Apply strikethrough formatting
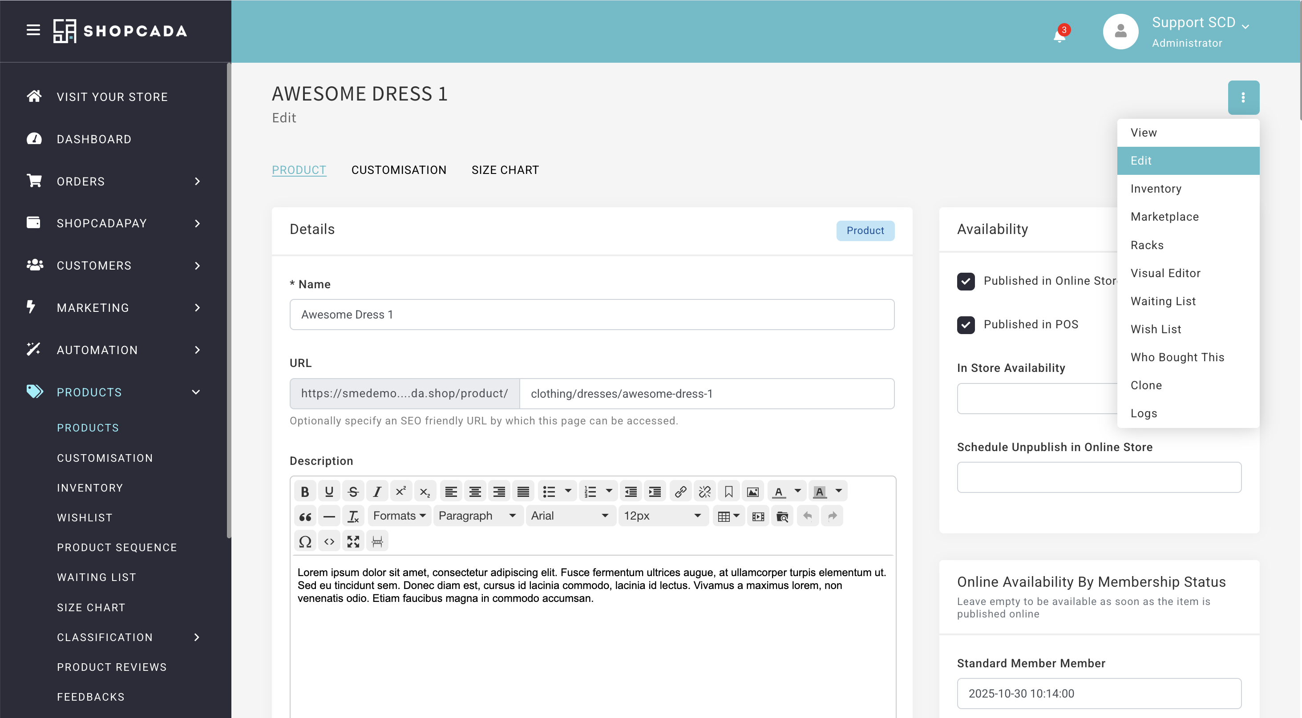This screenshot has width=1302, height=718. (353, 491)
